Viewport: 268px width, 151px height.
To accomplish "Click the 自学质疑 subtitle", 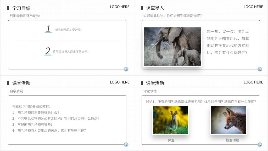I will (16, 91).
